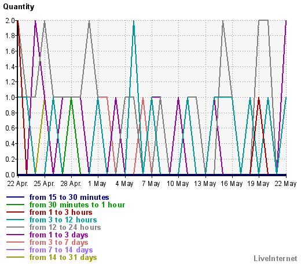Click the purple peak at 10 May
The width and height of the screenshot is (301, 264).
(178, 98)
